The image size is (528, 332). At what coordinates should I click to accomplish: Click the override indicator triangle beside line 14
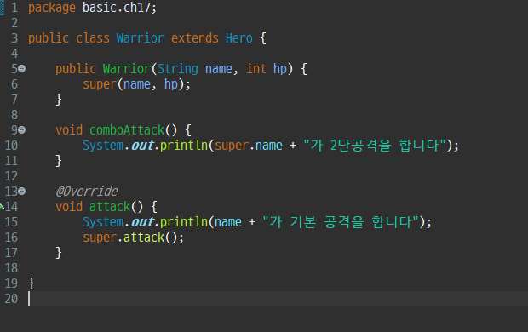(2, 207)
